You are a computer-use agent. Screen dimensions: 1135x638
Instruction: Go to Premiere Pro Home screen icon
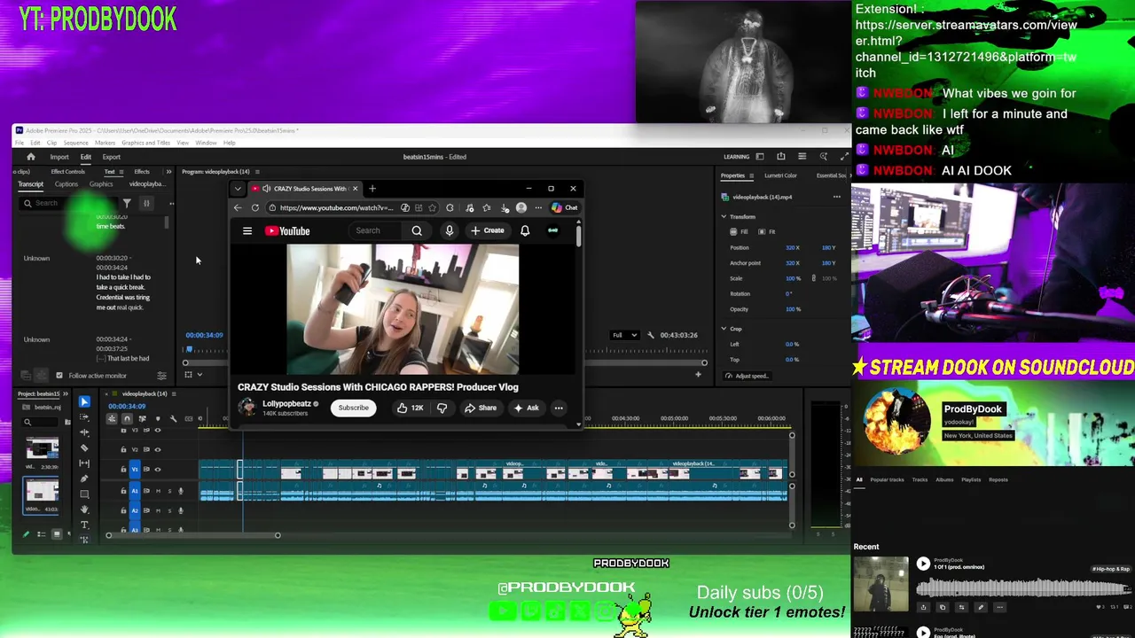31,157
